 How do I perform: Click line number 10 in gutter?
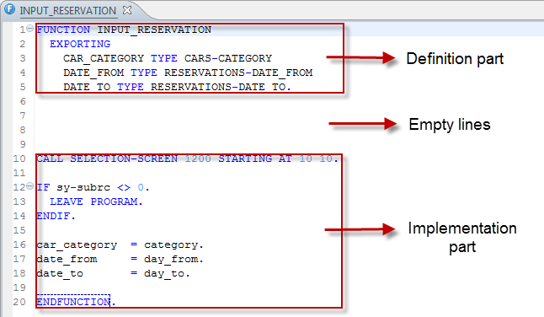tap(19, 158)
